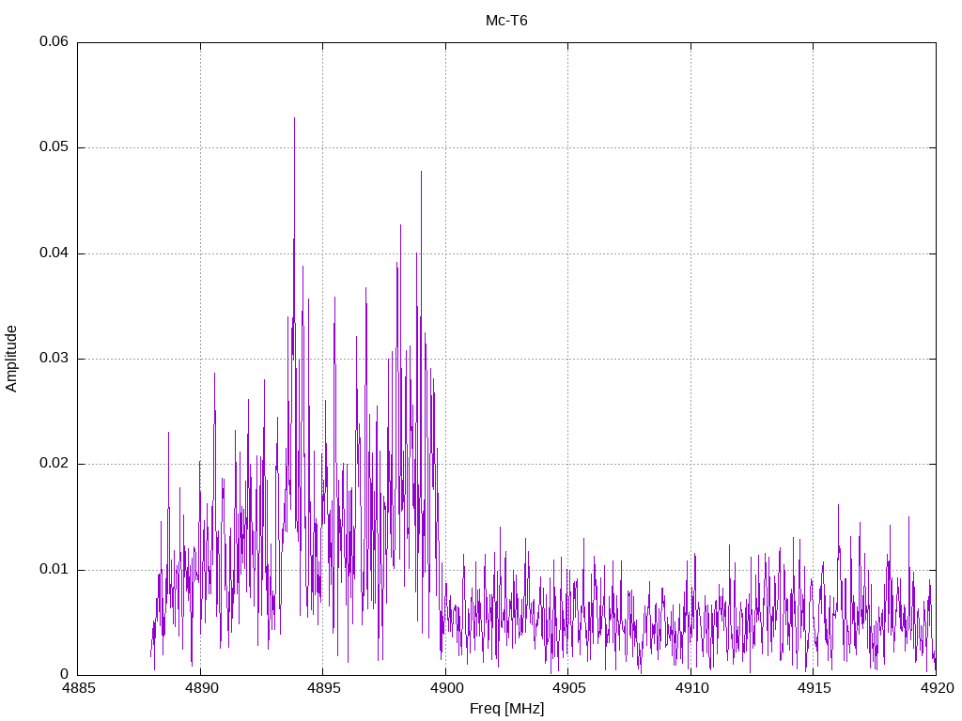This screenshot has width=962, height=721.
Task: Click the 4910 x-axis tick label
Action: coord(690,688)
